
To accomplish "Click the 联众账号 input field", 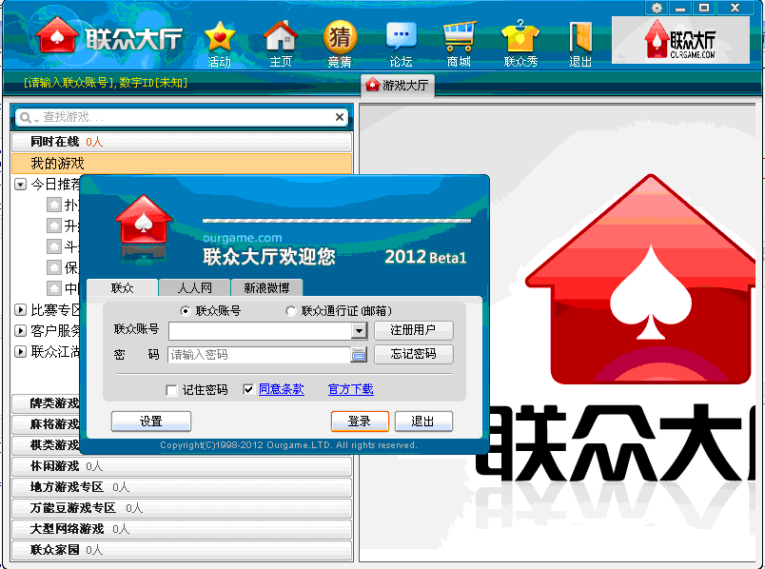I will click(260, 331).
